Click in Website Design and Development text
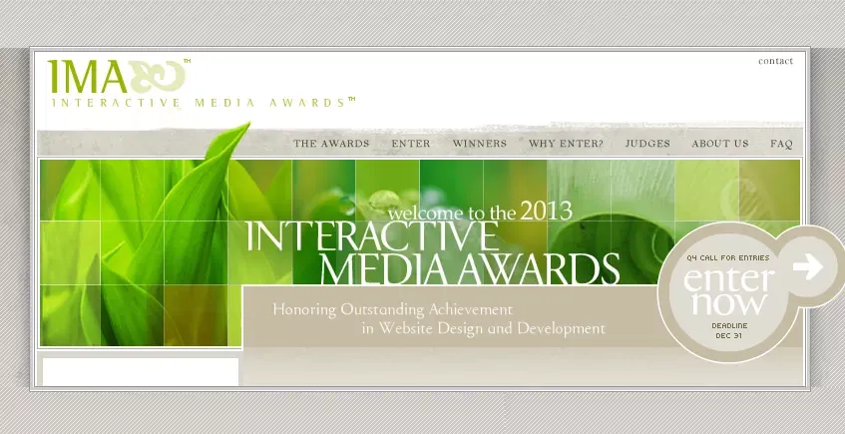Viewport: 845px width, 434px height. 484,328
